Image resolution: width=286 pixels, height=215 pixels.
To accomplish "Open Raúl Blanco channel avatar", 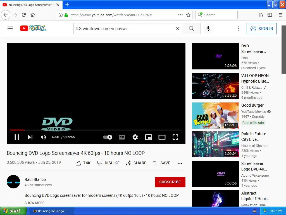I will click(x=13, y=182).
